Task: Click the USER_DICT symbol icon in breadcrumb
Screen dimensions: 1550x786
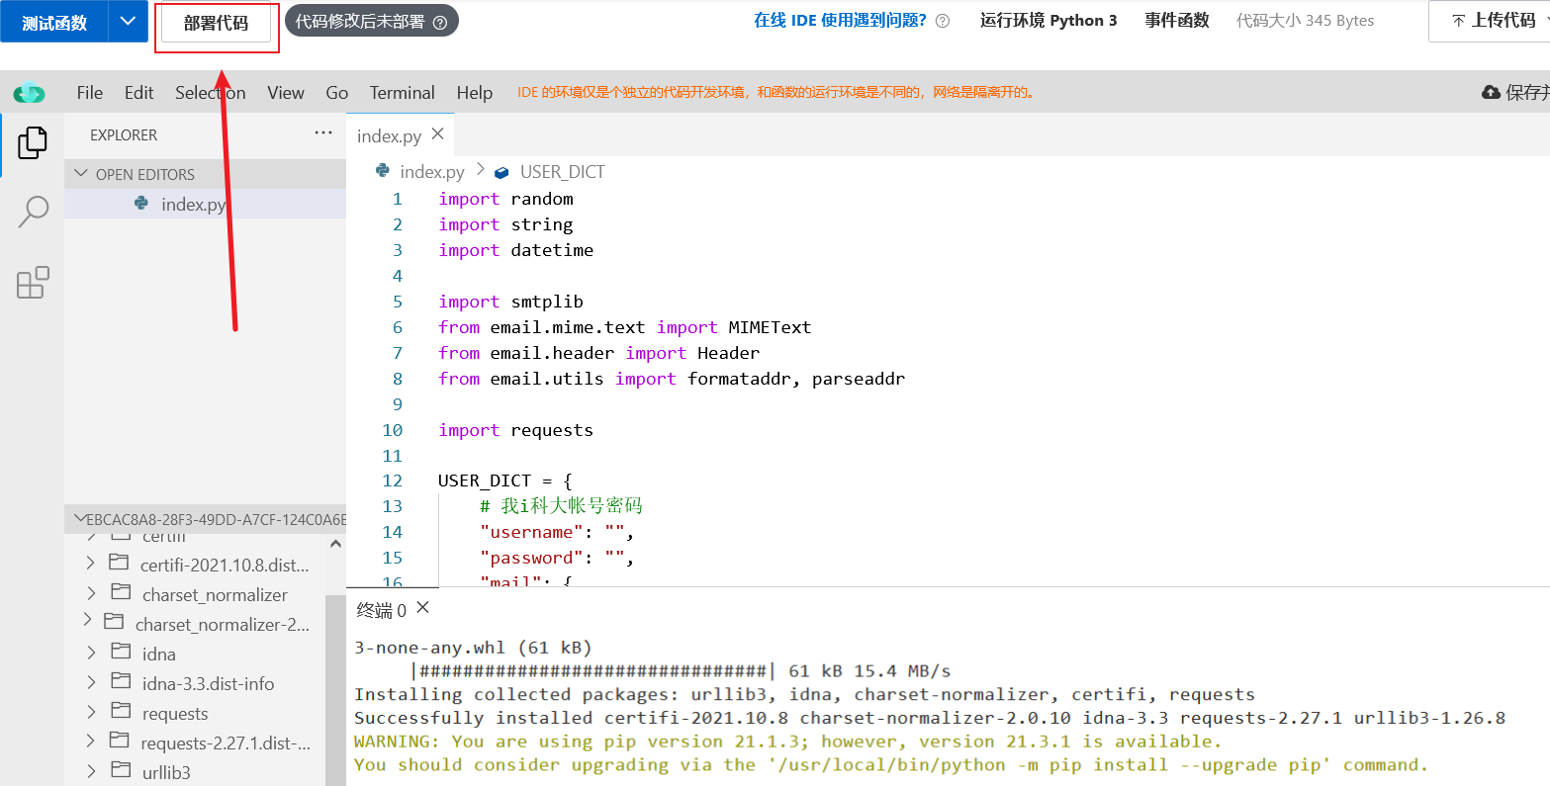Action: point(501,172)
